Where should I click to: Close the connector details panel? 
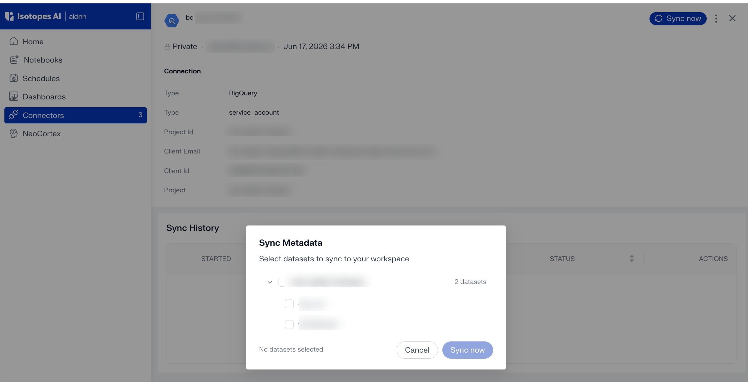point(732,18)
